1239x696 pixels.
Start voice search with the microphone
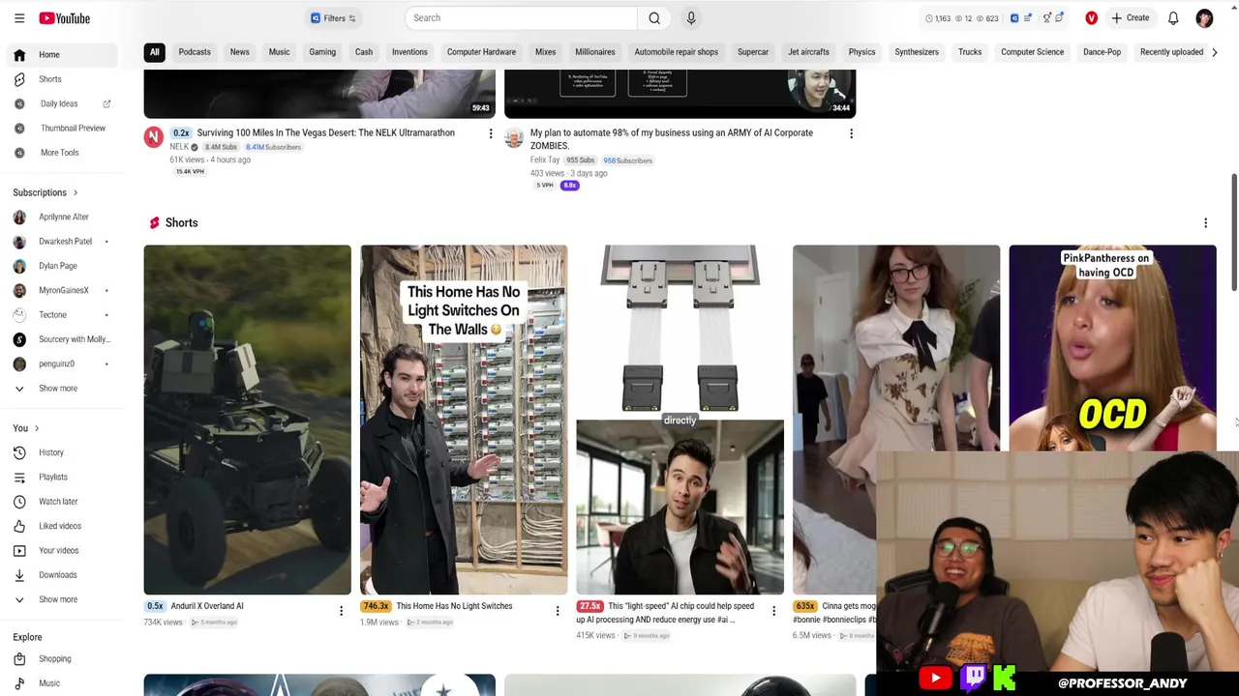691,18
